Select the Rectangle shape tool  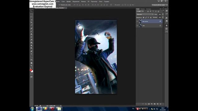tap(32, 60)
